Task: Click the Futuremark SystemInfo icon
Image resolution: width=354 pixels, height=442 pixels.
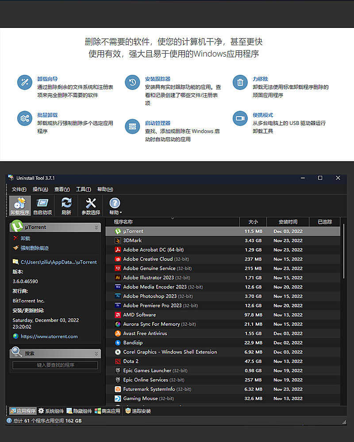Action: [x=118, y=389]
